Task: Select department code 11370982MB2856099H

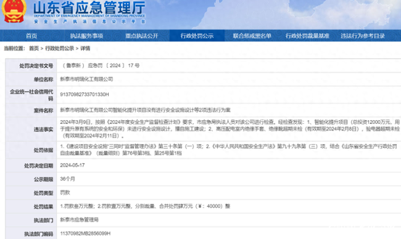Action: coord(85,233)
